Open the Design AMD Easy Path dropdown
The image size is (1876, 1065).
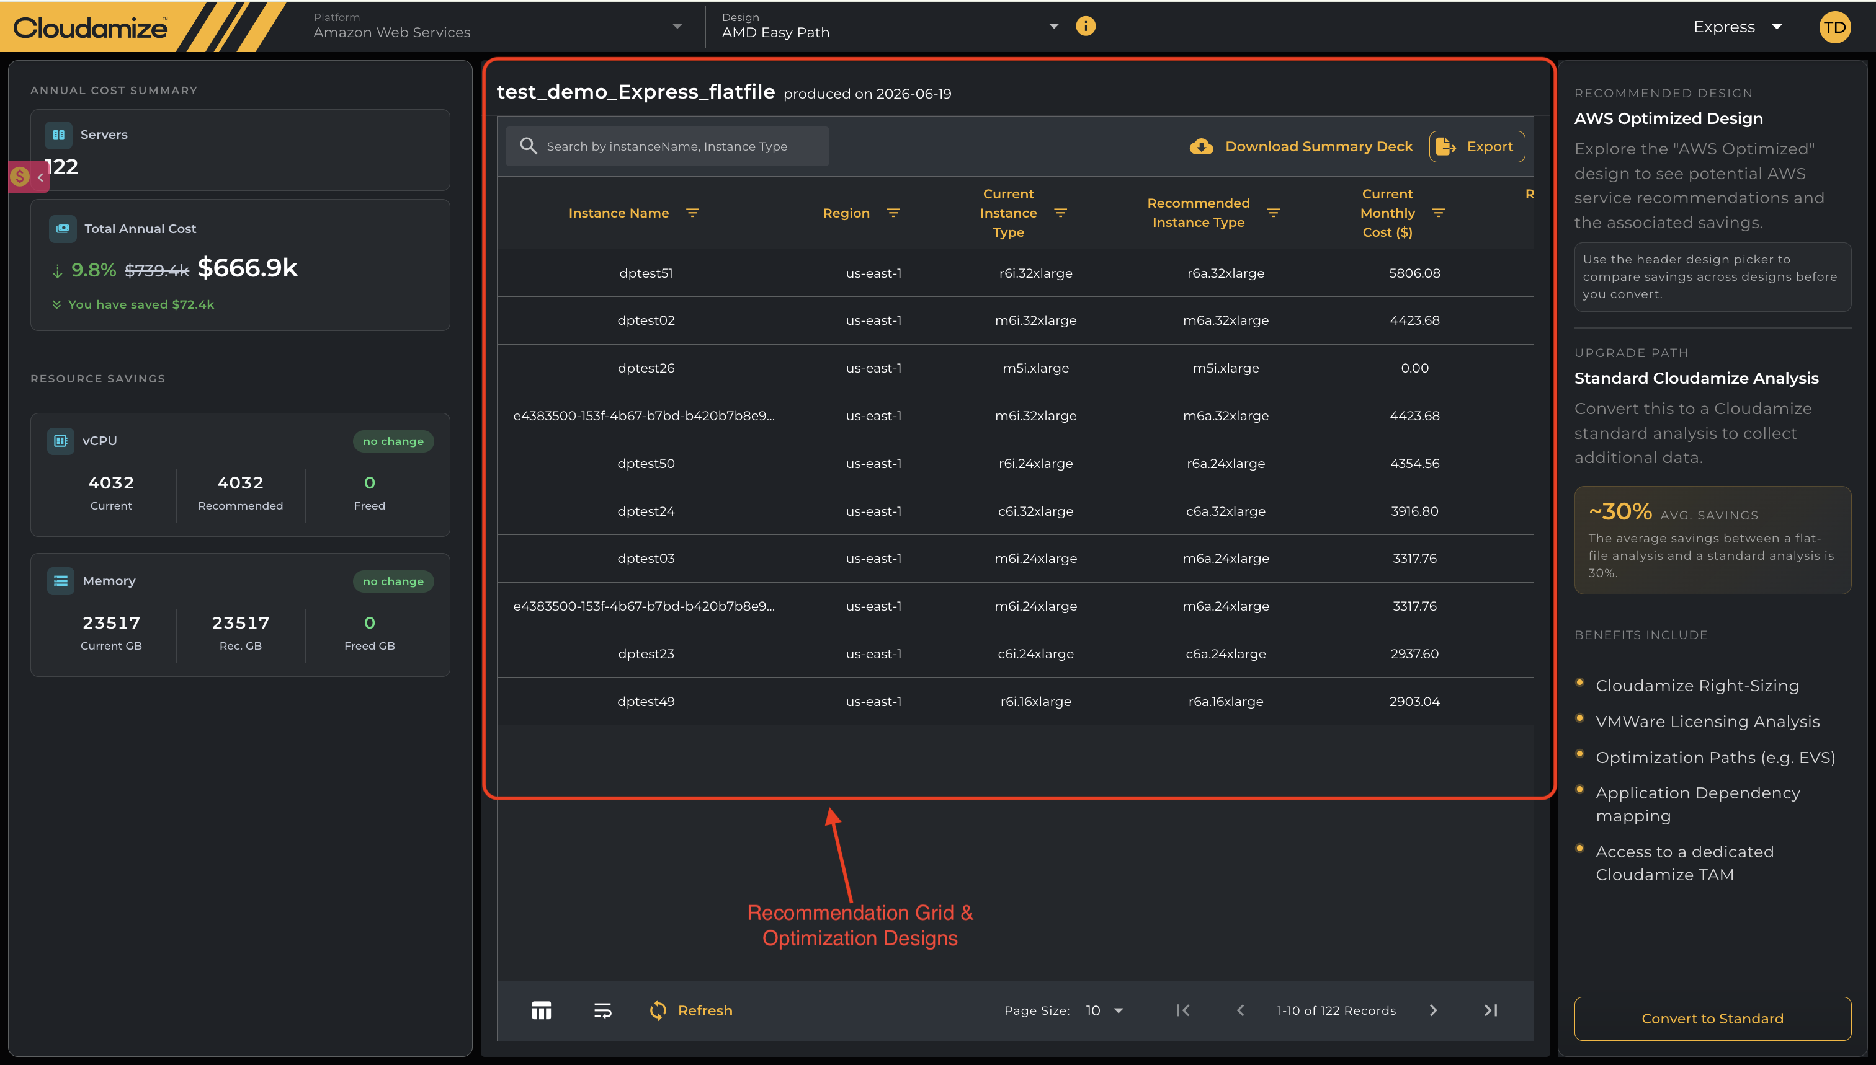tap(891, 26)
